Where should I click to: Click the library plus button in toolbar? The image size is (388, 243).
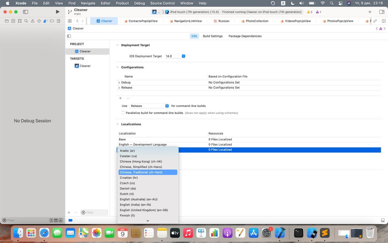click(x=370, y=12)
